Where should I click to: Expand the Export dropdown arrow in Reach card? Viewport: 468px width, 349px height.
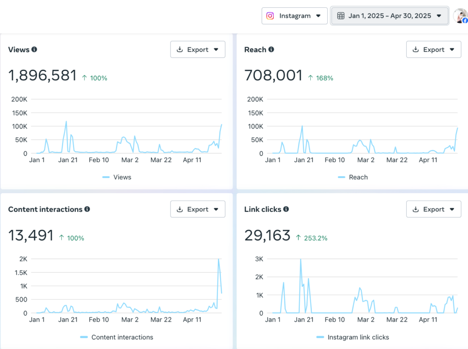[452, 49]
